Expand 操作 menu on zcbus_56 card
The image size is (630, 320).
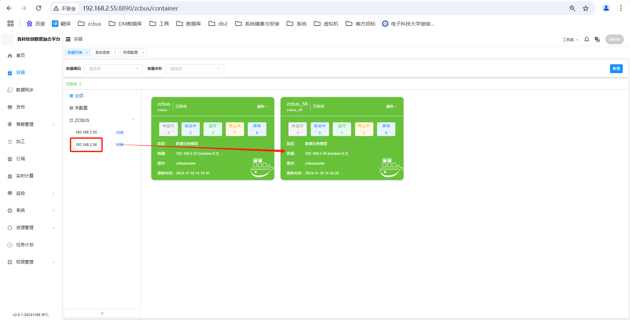[x=391, y=107]
